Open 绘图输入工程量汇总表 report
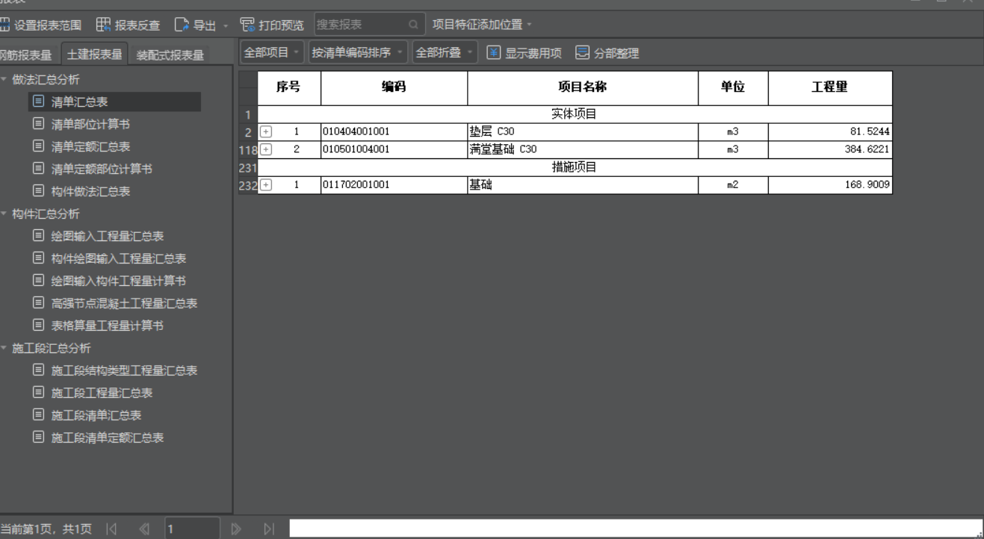The height and width of the screenshot is (539, 984). [x=108, y=237]
